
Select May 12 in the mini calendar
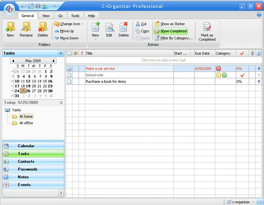(x=28, y=81)
